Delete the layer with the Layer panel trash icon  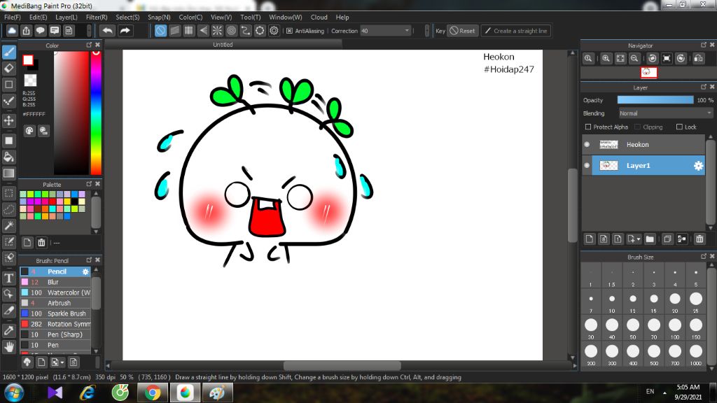coord(699,239)
